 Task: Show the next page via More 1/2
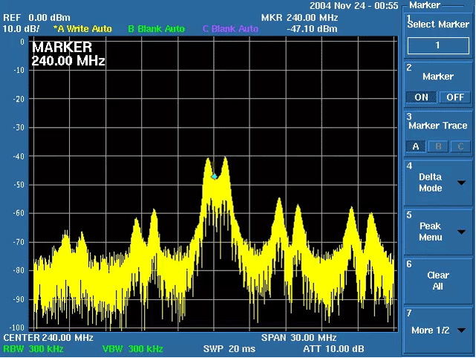point(437,330)
